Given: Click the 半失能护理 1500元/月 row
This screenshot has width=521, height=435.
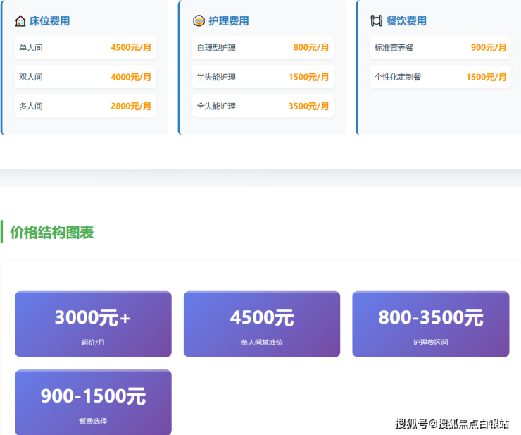Looking at the screenshot, I should [263, 77].
